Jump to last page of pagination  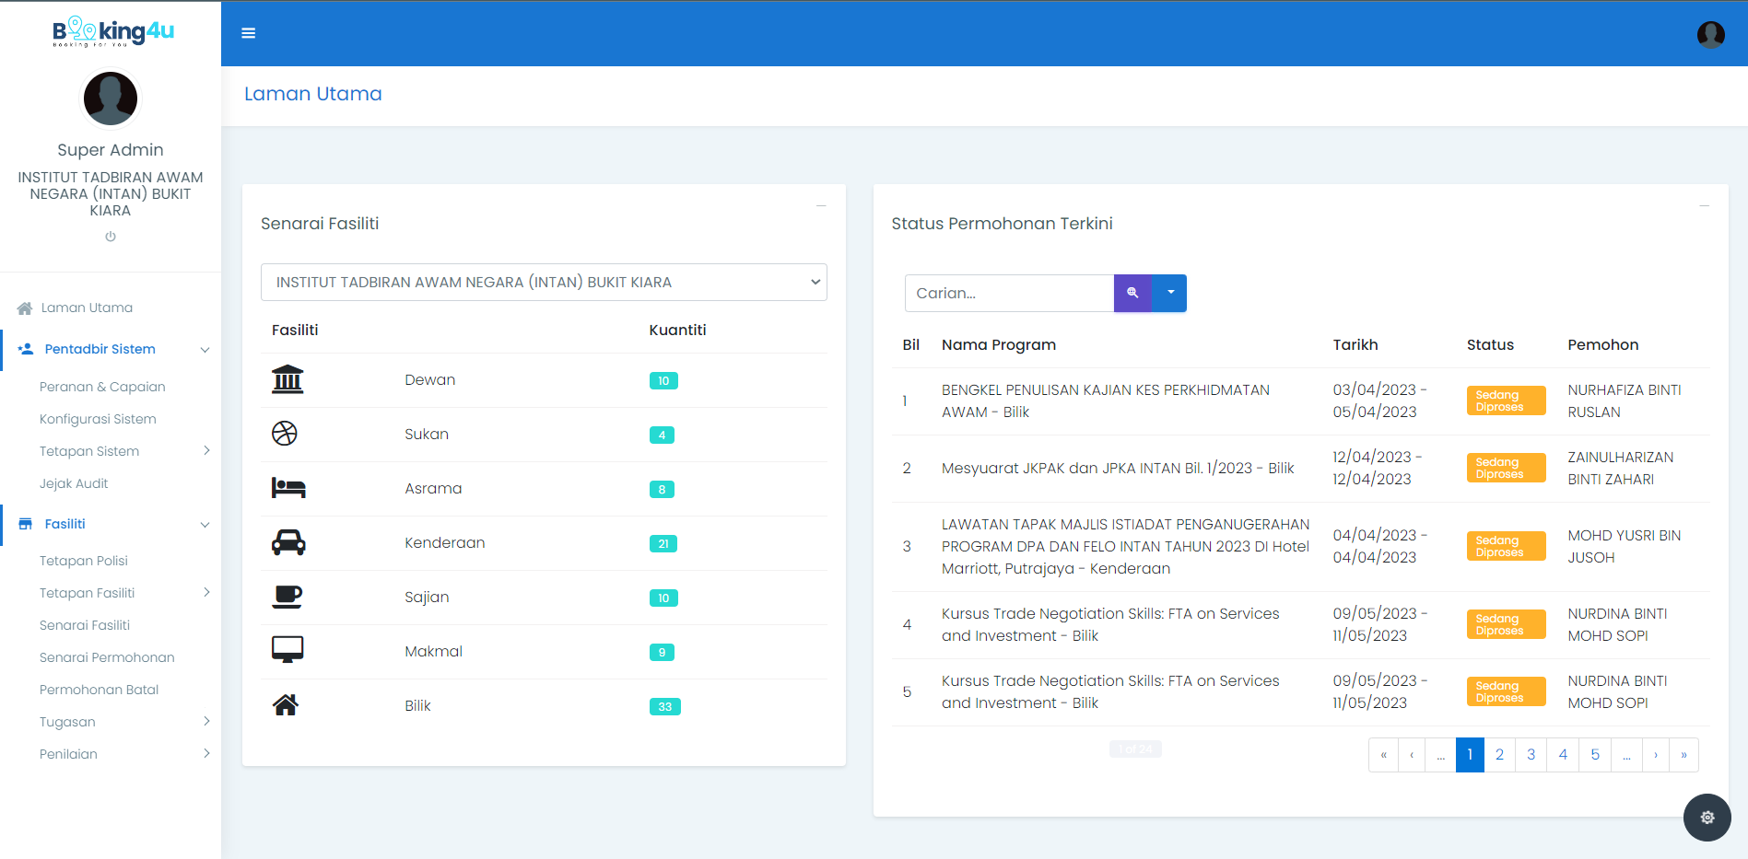pyautogui.click(x=1683, y=755)
